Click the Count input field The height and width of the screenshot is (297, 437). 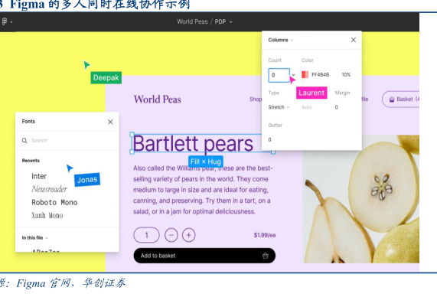click(279, 75)
